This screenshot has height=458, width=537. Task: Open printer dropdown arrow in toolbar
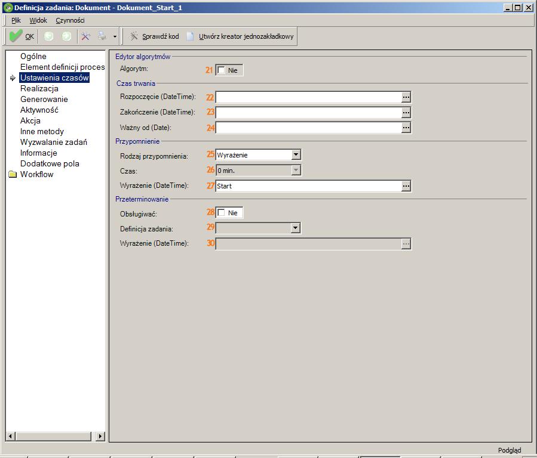115,36
